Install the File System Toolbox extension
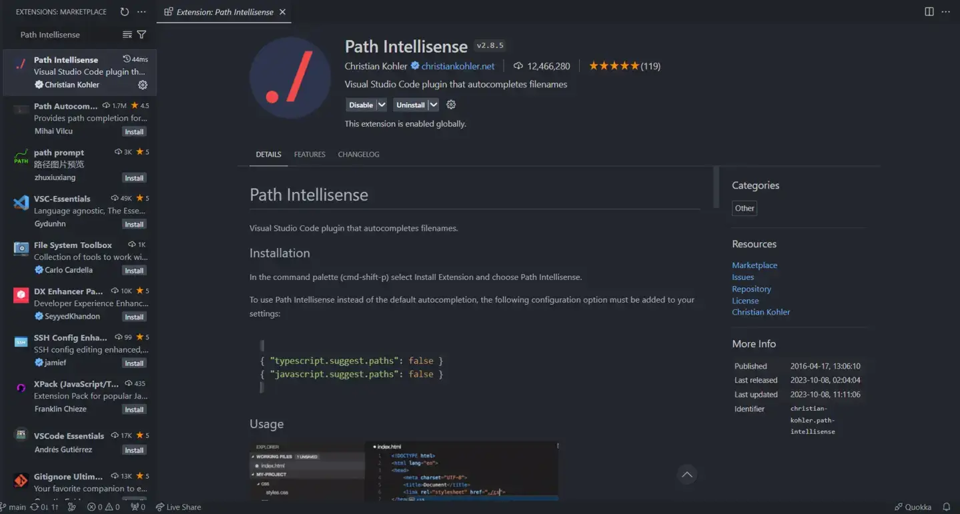The image size is (960, 514). coord(134,271)
